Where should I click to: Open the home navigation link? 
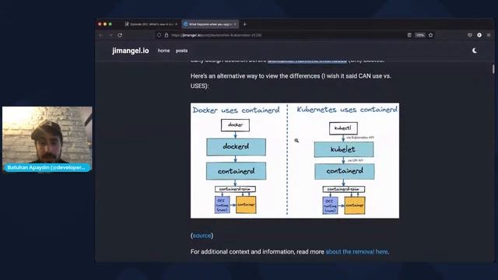tap(163, 51)
